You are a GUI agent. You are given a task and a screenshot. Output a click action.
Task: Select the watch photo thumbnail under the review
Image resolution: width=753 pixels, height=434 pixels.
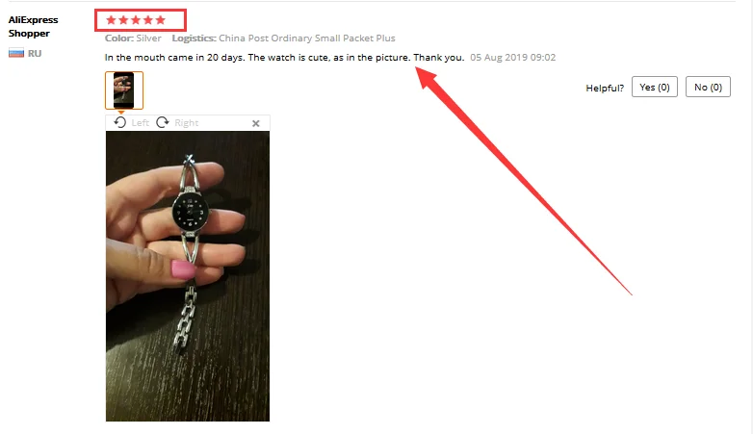tap(124, 90)
